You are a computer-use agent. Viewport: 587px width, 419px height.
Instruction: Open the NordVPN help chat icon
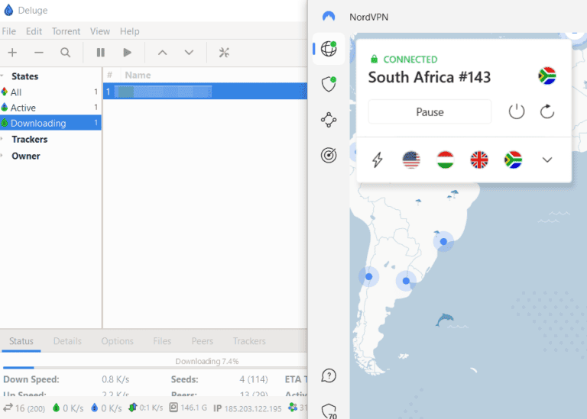pyautogui.click(x=329, y=375)
